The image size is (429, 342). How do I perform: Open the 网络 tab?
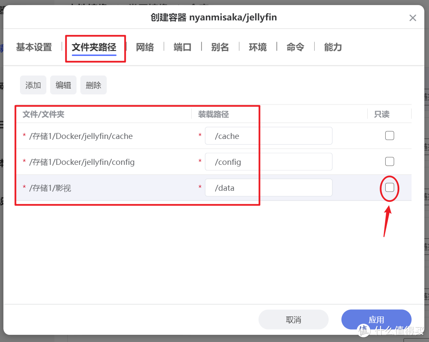tap(145, 47)
